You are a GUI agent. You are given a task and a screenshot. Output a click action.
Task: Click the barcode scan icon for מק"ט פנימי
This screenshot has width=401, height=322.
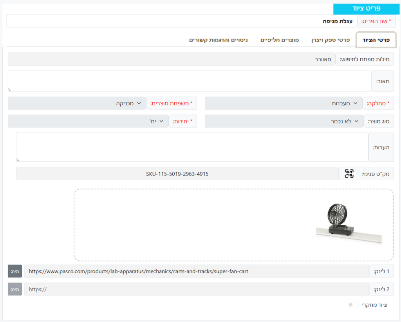coord(349,174)
